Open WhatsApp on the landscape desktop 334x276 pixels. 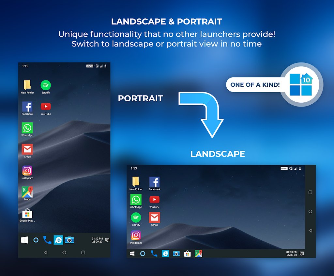click(x=136, y=200)
